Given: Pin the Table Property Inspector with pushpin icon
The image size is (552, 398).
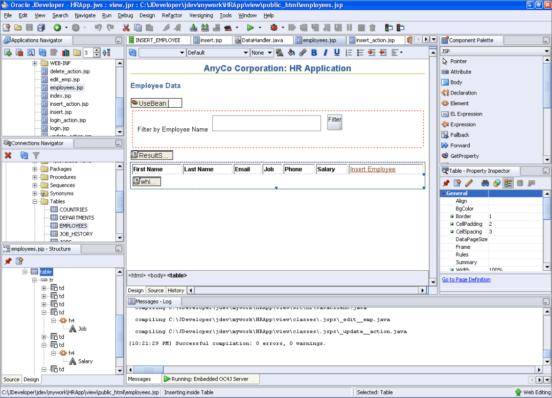Looking at the screenshot, I should (445, 182).
